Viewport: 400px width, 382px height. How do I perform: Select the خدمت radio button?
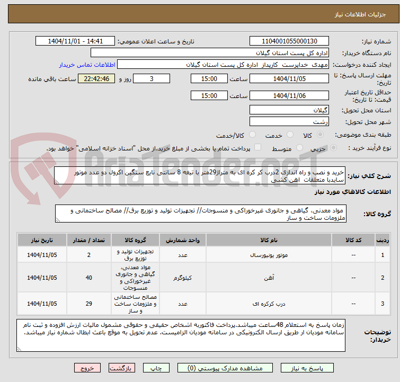[x=290, y=134]
